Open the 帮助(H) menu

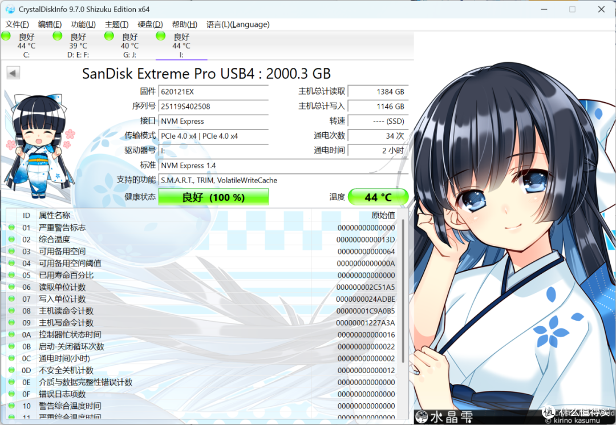[x=185, y=25]
